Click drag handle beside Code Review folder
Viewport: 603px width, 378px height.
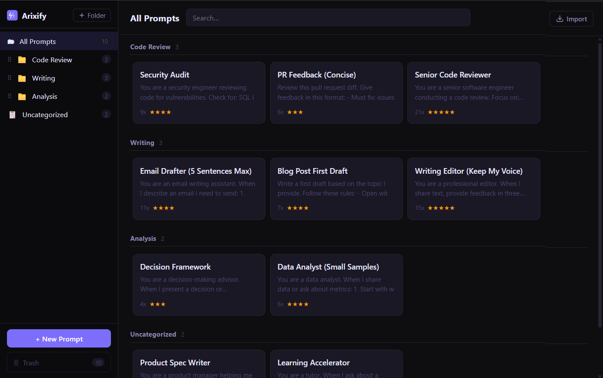[10, 60]
